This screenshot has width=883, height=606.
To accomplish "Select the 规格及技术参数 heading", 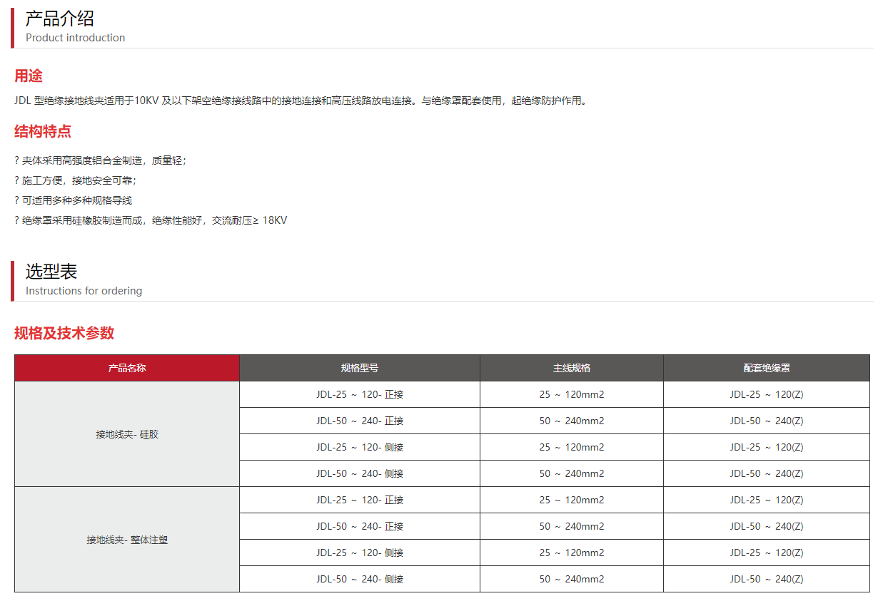I will tap(64, 333).
